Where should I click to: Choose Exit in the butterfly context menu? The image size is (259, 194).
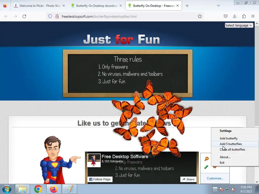click(x=235, y=163)
